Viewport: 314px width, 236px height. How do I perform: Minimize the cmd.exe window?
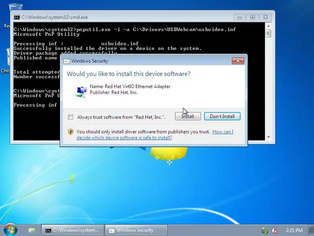pos(239,17)
